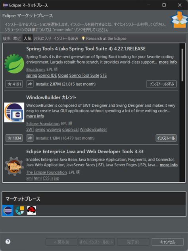Share the Spring Tools 4 entry
This screenshot has width=188, height=251.
pos(30,84)
